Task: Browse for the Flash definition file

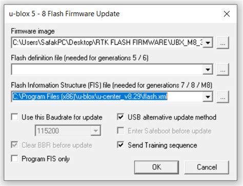Action: [x=222, y=70]
